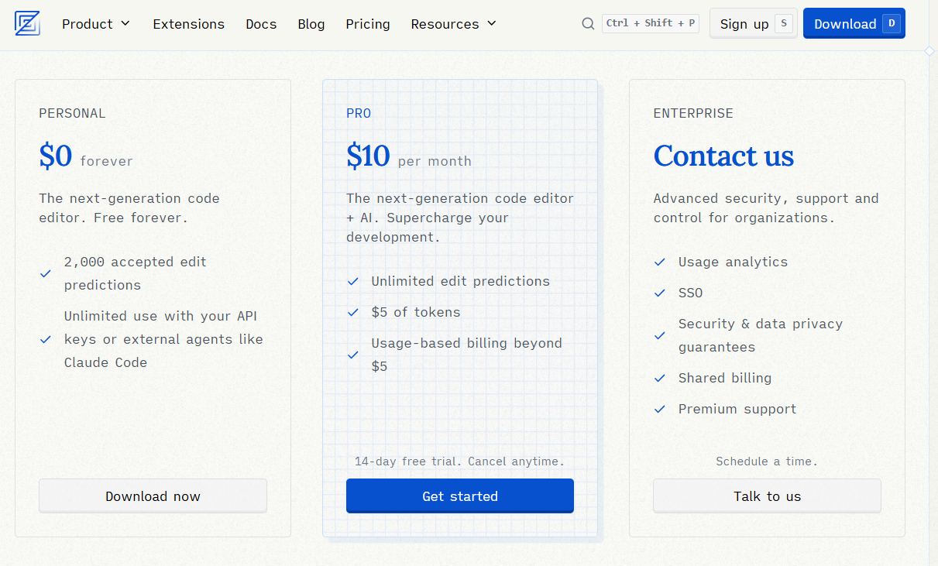938x566 pixels.
Task: Click checkmark beside Security & data privacy
Action: 660,335
